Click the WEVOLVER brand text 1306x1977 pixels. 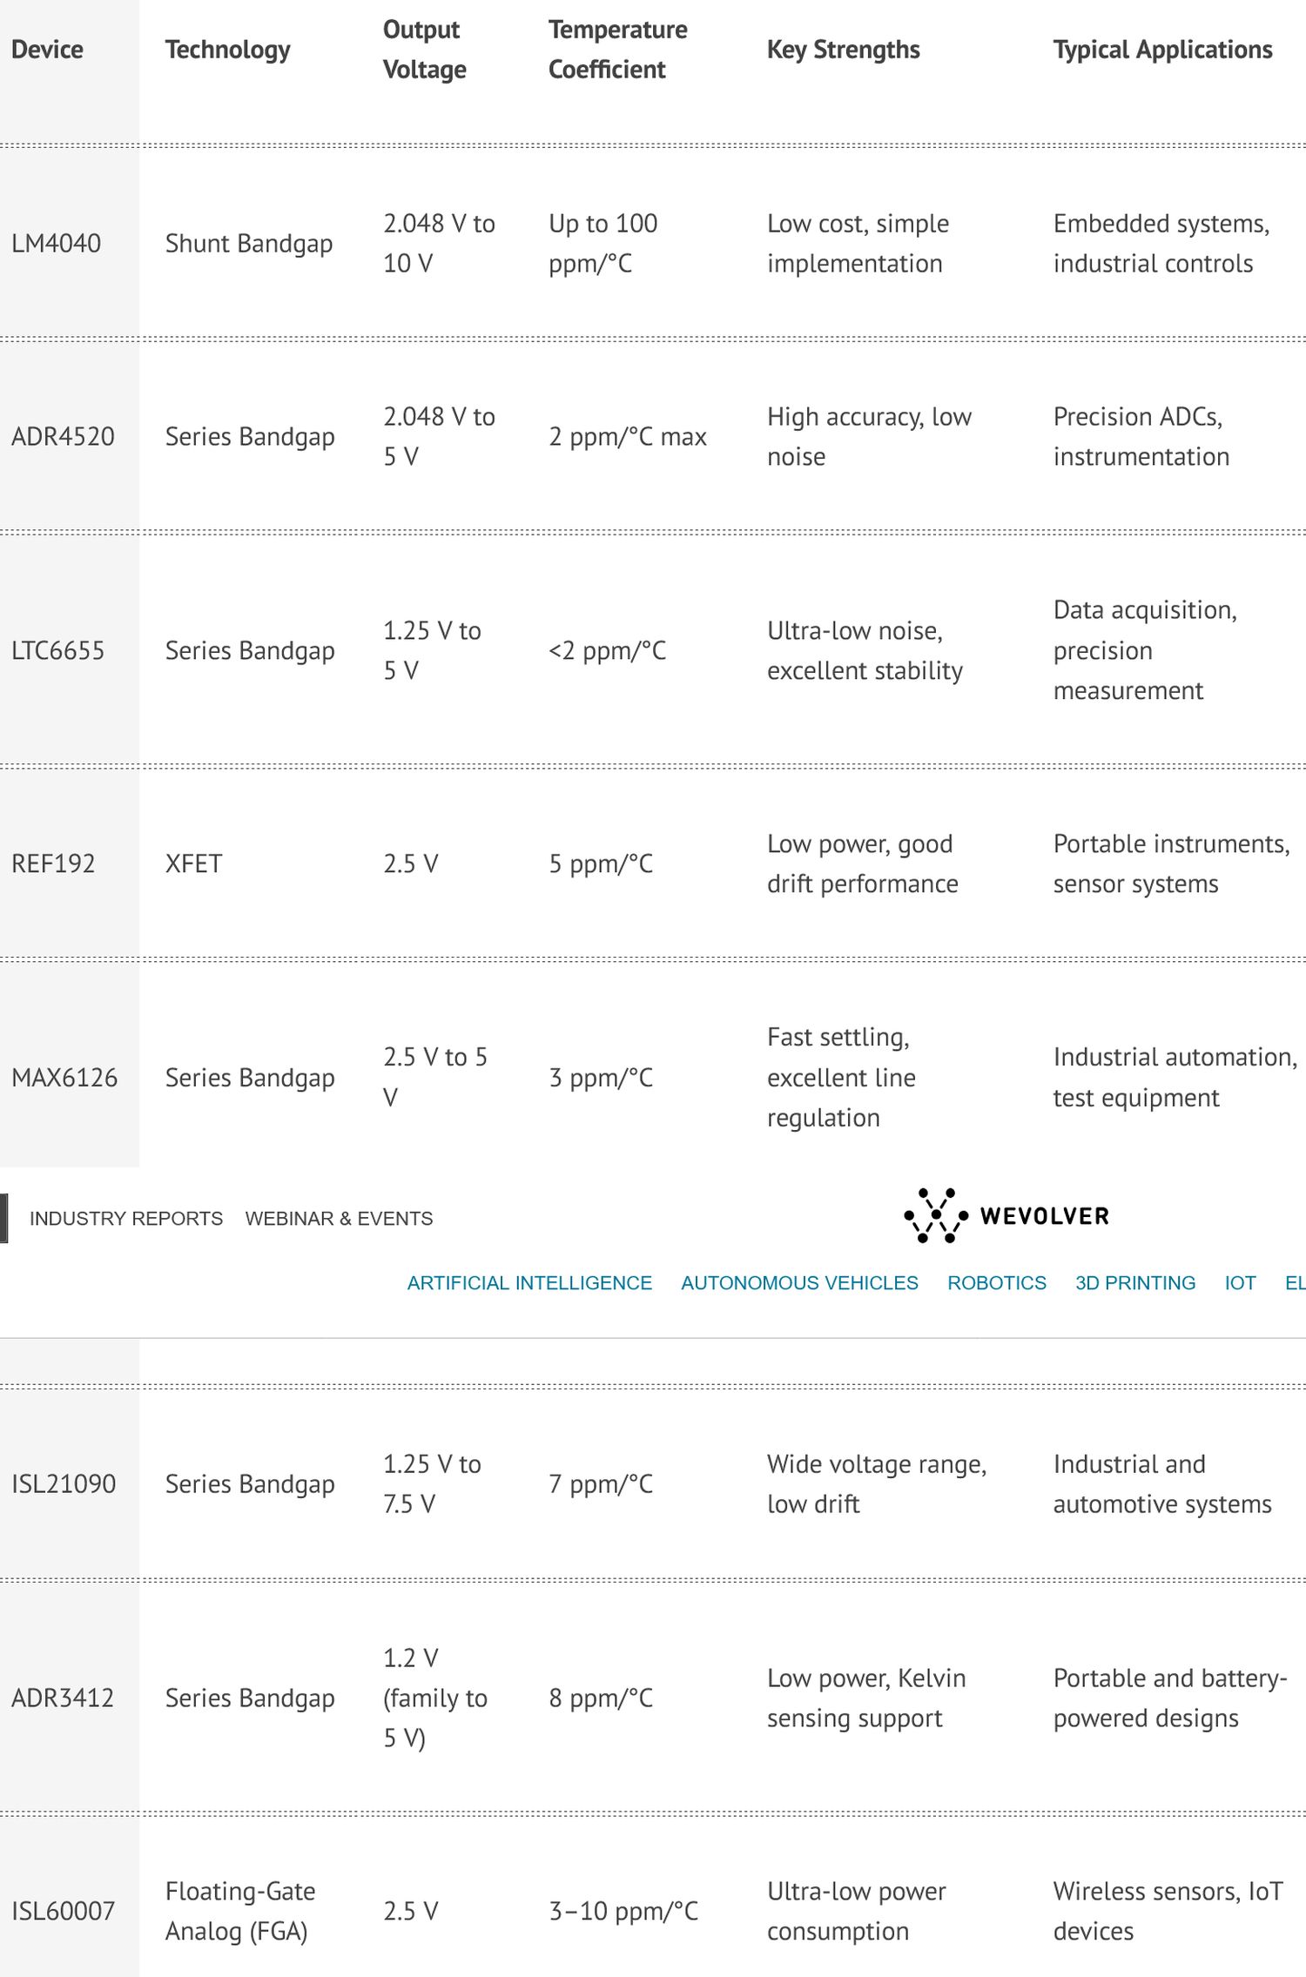(x=1044, y=1216)
